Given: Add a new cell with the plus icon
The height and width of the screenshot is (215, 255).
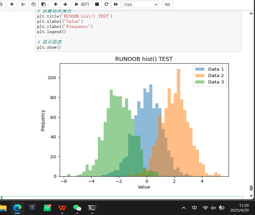Looking at the screenshot, I should [x=12, y=4].
